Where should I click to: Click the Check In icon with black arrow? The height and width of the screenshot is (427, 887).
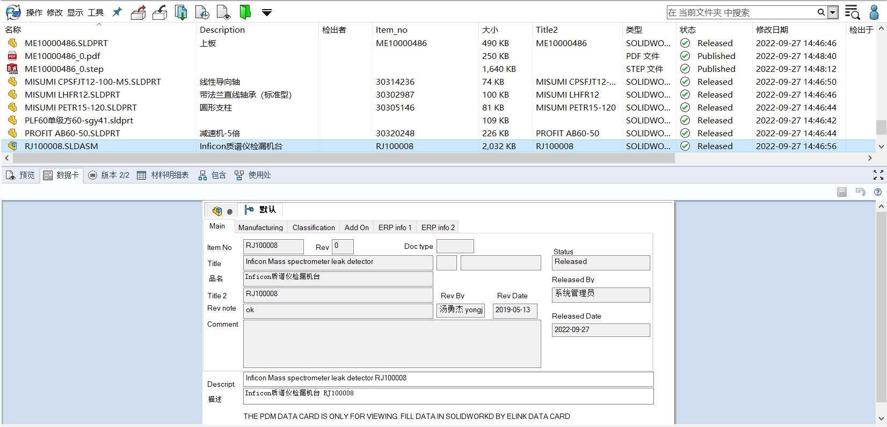[160, 12]
